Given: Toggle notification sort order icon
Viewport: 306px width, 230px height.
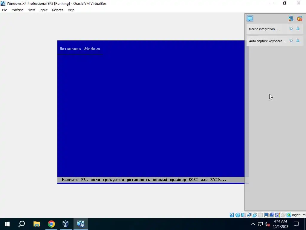Looking at the screenshot, I should coord(291,19).
